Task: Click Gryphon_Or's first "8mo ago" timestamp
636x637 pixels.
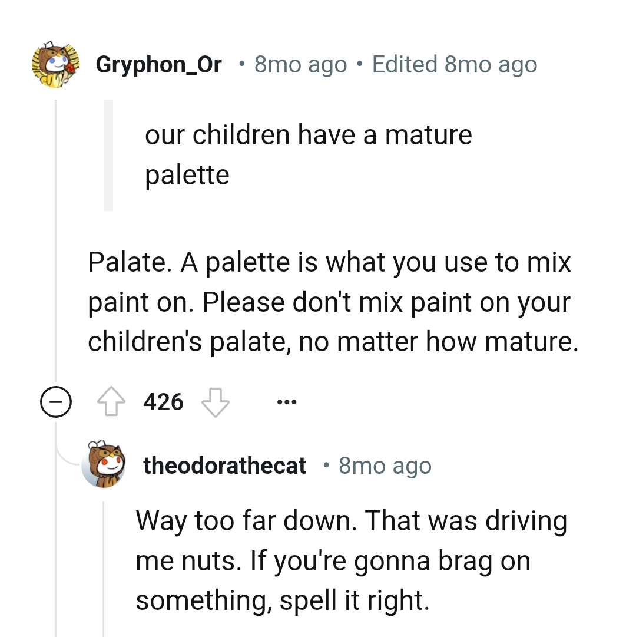Action: coord(300,65)
